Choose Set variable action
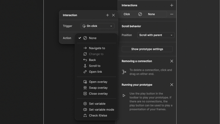Viewport: 220px width, 124px height. (x=97, y=104)
